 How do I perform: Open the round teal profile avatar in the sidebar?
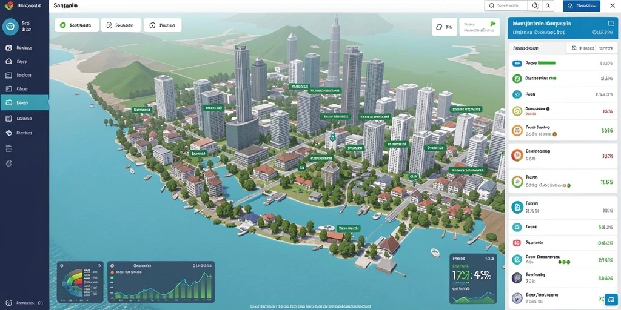coord(11,27)
